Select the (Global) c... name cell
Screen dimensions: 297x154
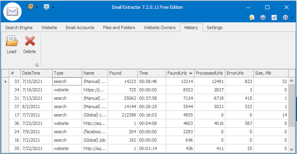pos(95,115)
